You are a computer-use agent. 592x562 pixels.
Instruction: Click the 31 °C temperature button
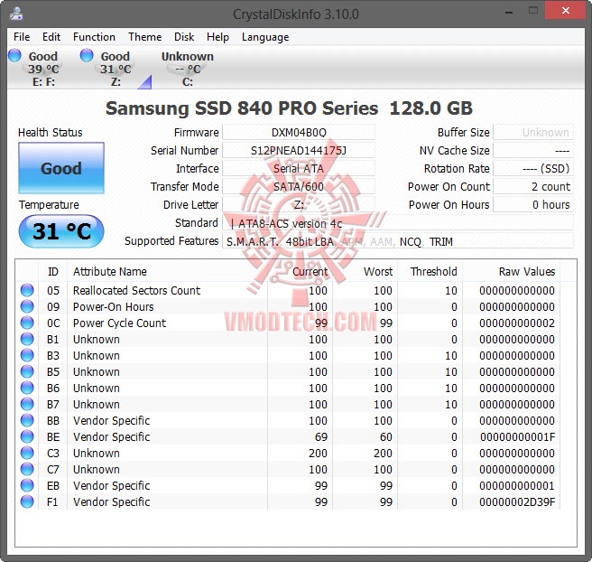(61, 231)
